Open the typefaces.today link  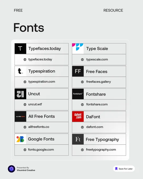[x=40, y=59]
